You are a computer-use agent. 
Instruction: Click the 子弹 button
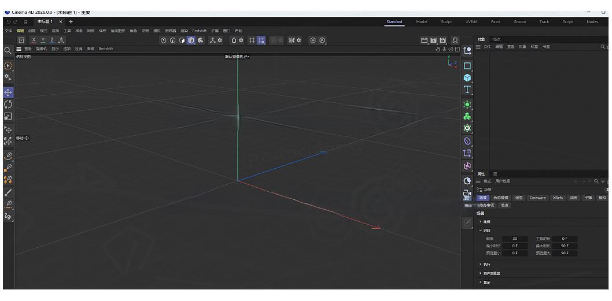(588, 198)
